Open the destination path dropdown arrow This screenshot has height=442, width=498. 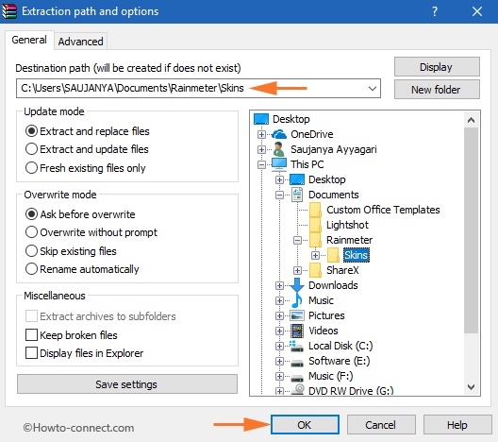coord(373,89)
